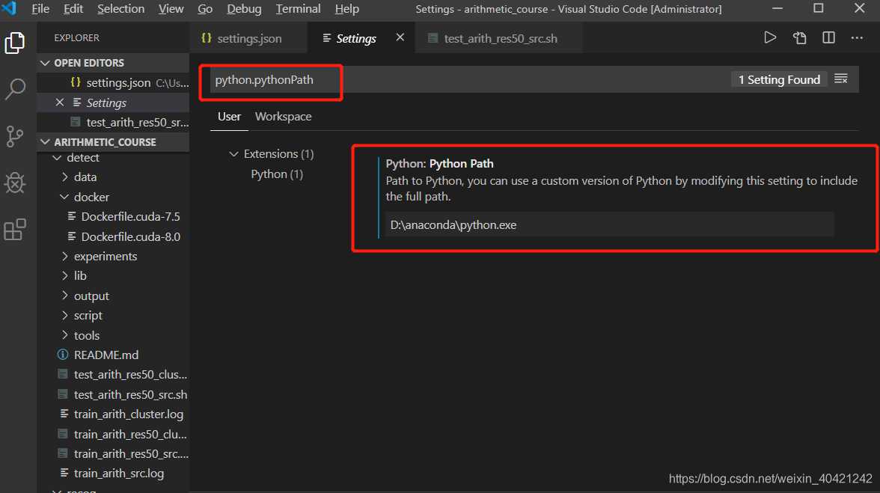
Task: Close the Settings tab
Action: pyautogui.click(x=400, y=37)
